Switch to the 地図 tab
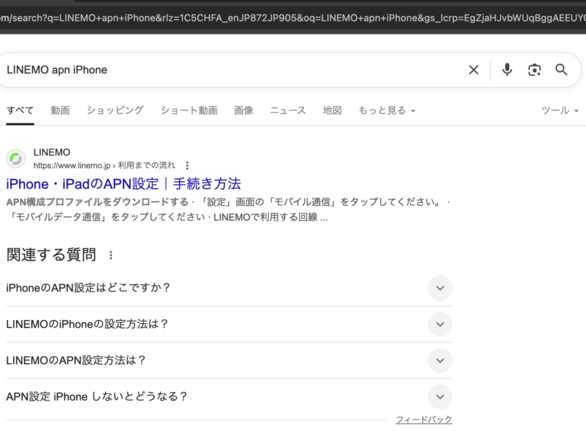Image resolution: width=586 pixels, height=446 pixels. [332, 110]
